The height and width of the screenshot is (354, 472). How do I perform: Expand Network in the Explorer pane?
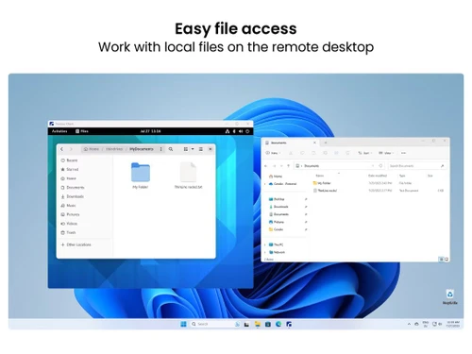coord(265,252)
